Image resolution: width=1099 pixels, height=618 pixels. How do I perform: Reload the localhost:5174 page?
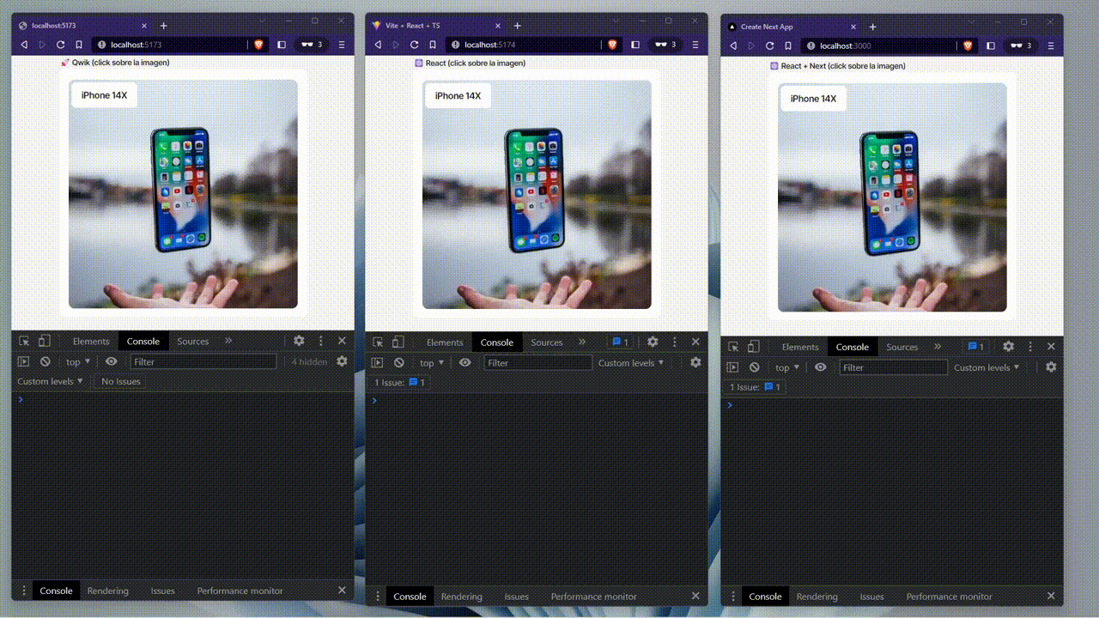coord(415,45)
